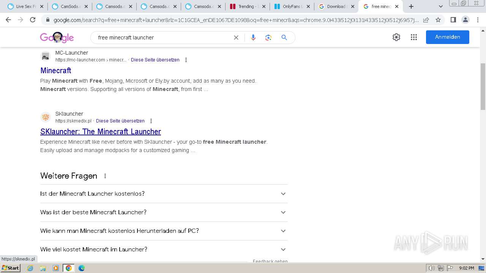This screenshot has height=273, width=486.
Task: Open more options for MC-Launcher result
Action: 186,60
